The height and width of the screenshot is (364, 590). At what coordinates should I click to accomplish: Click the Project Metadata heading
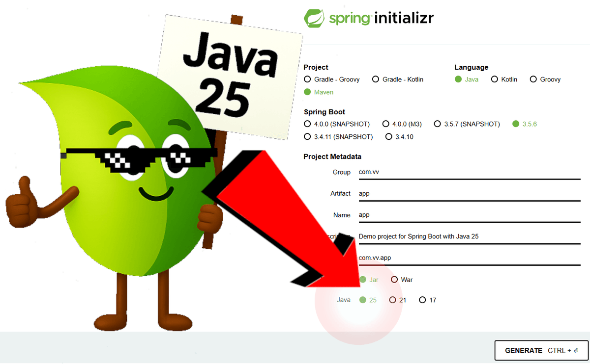point(332,156)
